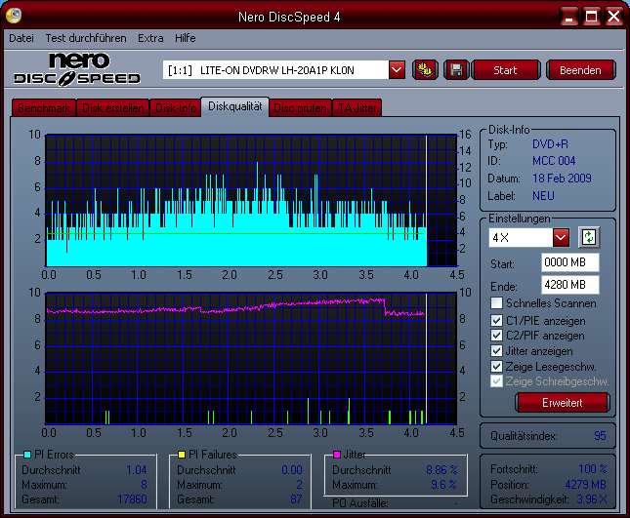Switch to the Disk-Info tab

click(176, 108)
